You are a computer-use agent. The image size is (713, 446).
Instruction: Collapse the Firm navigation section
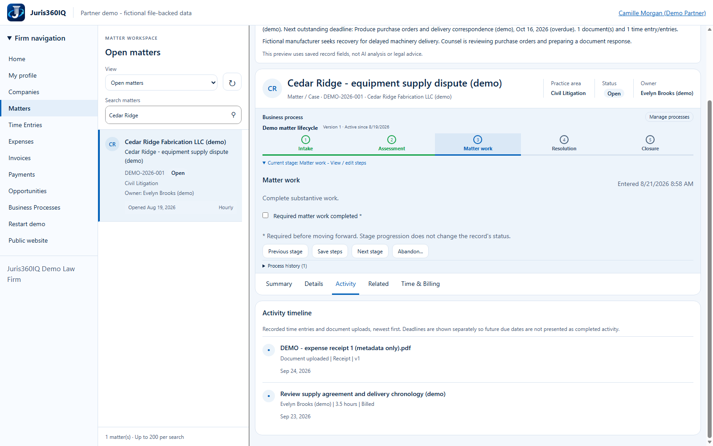pos(36,38)
